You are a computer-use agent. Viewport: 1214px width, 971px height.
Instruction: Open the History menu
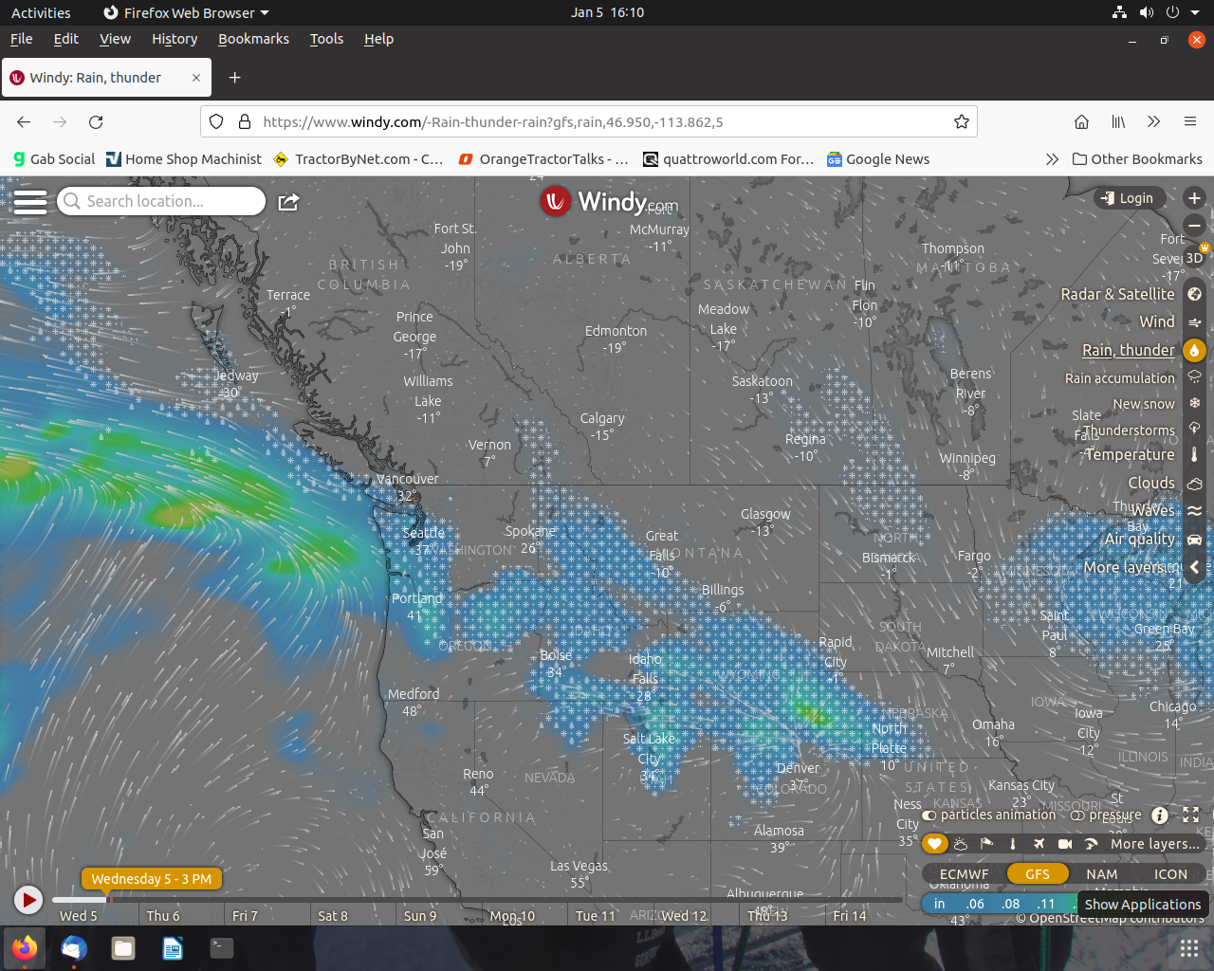coord(175,39)
